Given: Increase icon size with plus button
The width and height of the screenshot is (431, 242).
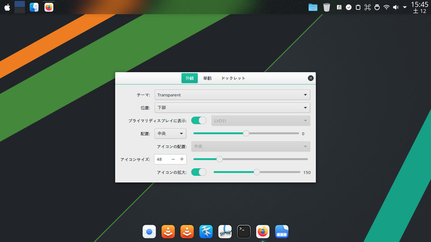Looking at the screenshot, I should pyautogui.click(x=182, y=159).
